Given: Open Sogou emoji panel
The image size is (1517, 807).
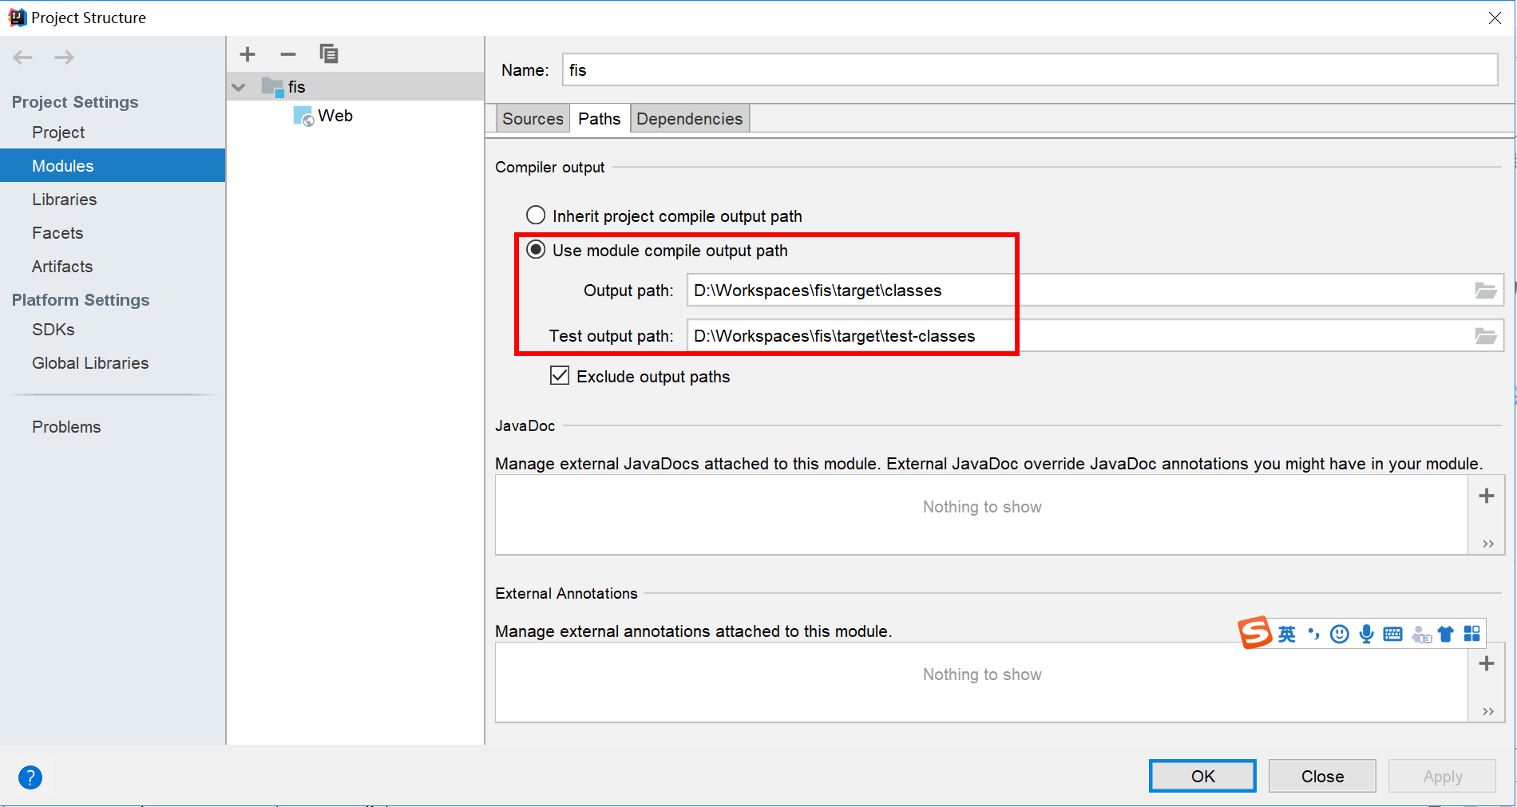Looking at the screenshot, I should tap(1340, 635).
